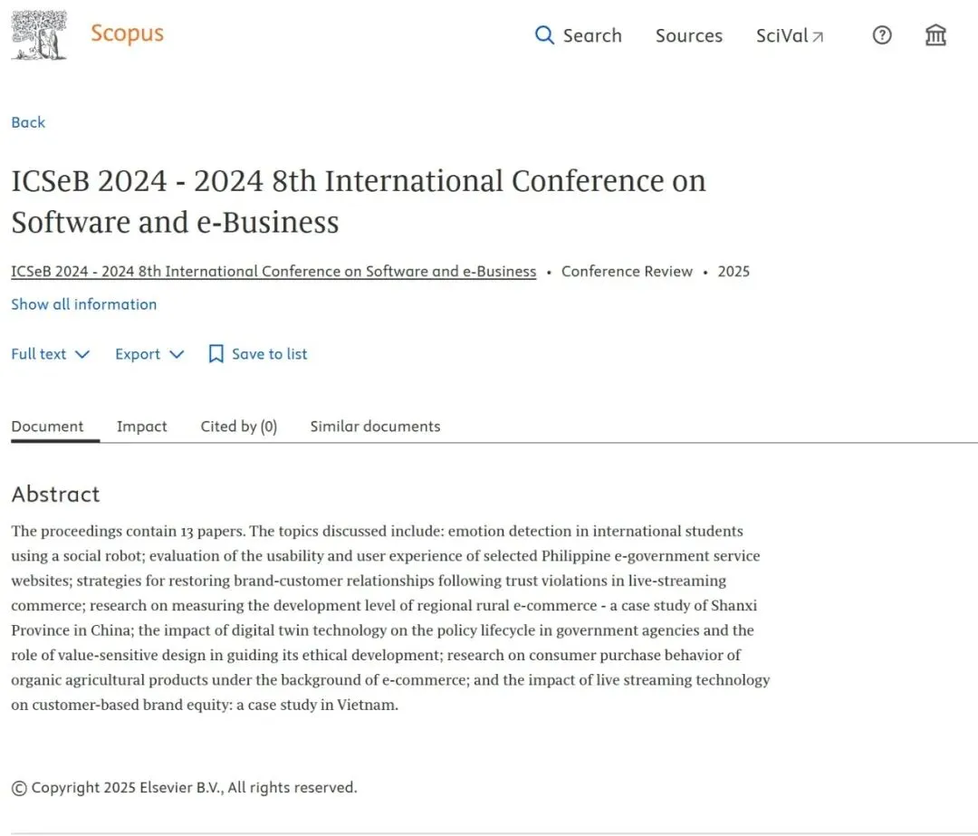
Task: Select the Document tab
Action: [47, 426]
